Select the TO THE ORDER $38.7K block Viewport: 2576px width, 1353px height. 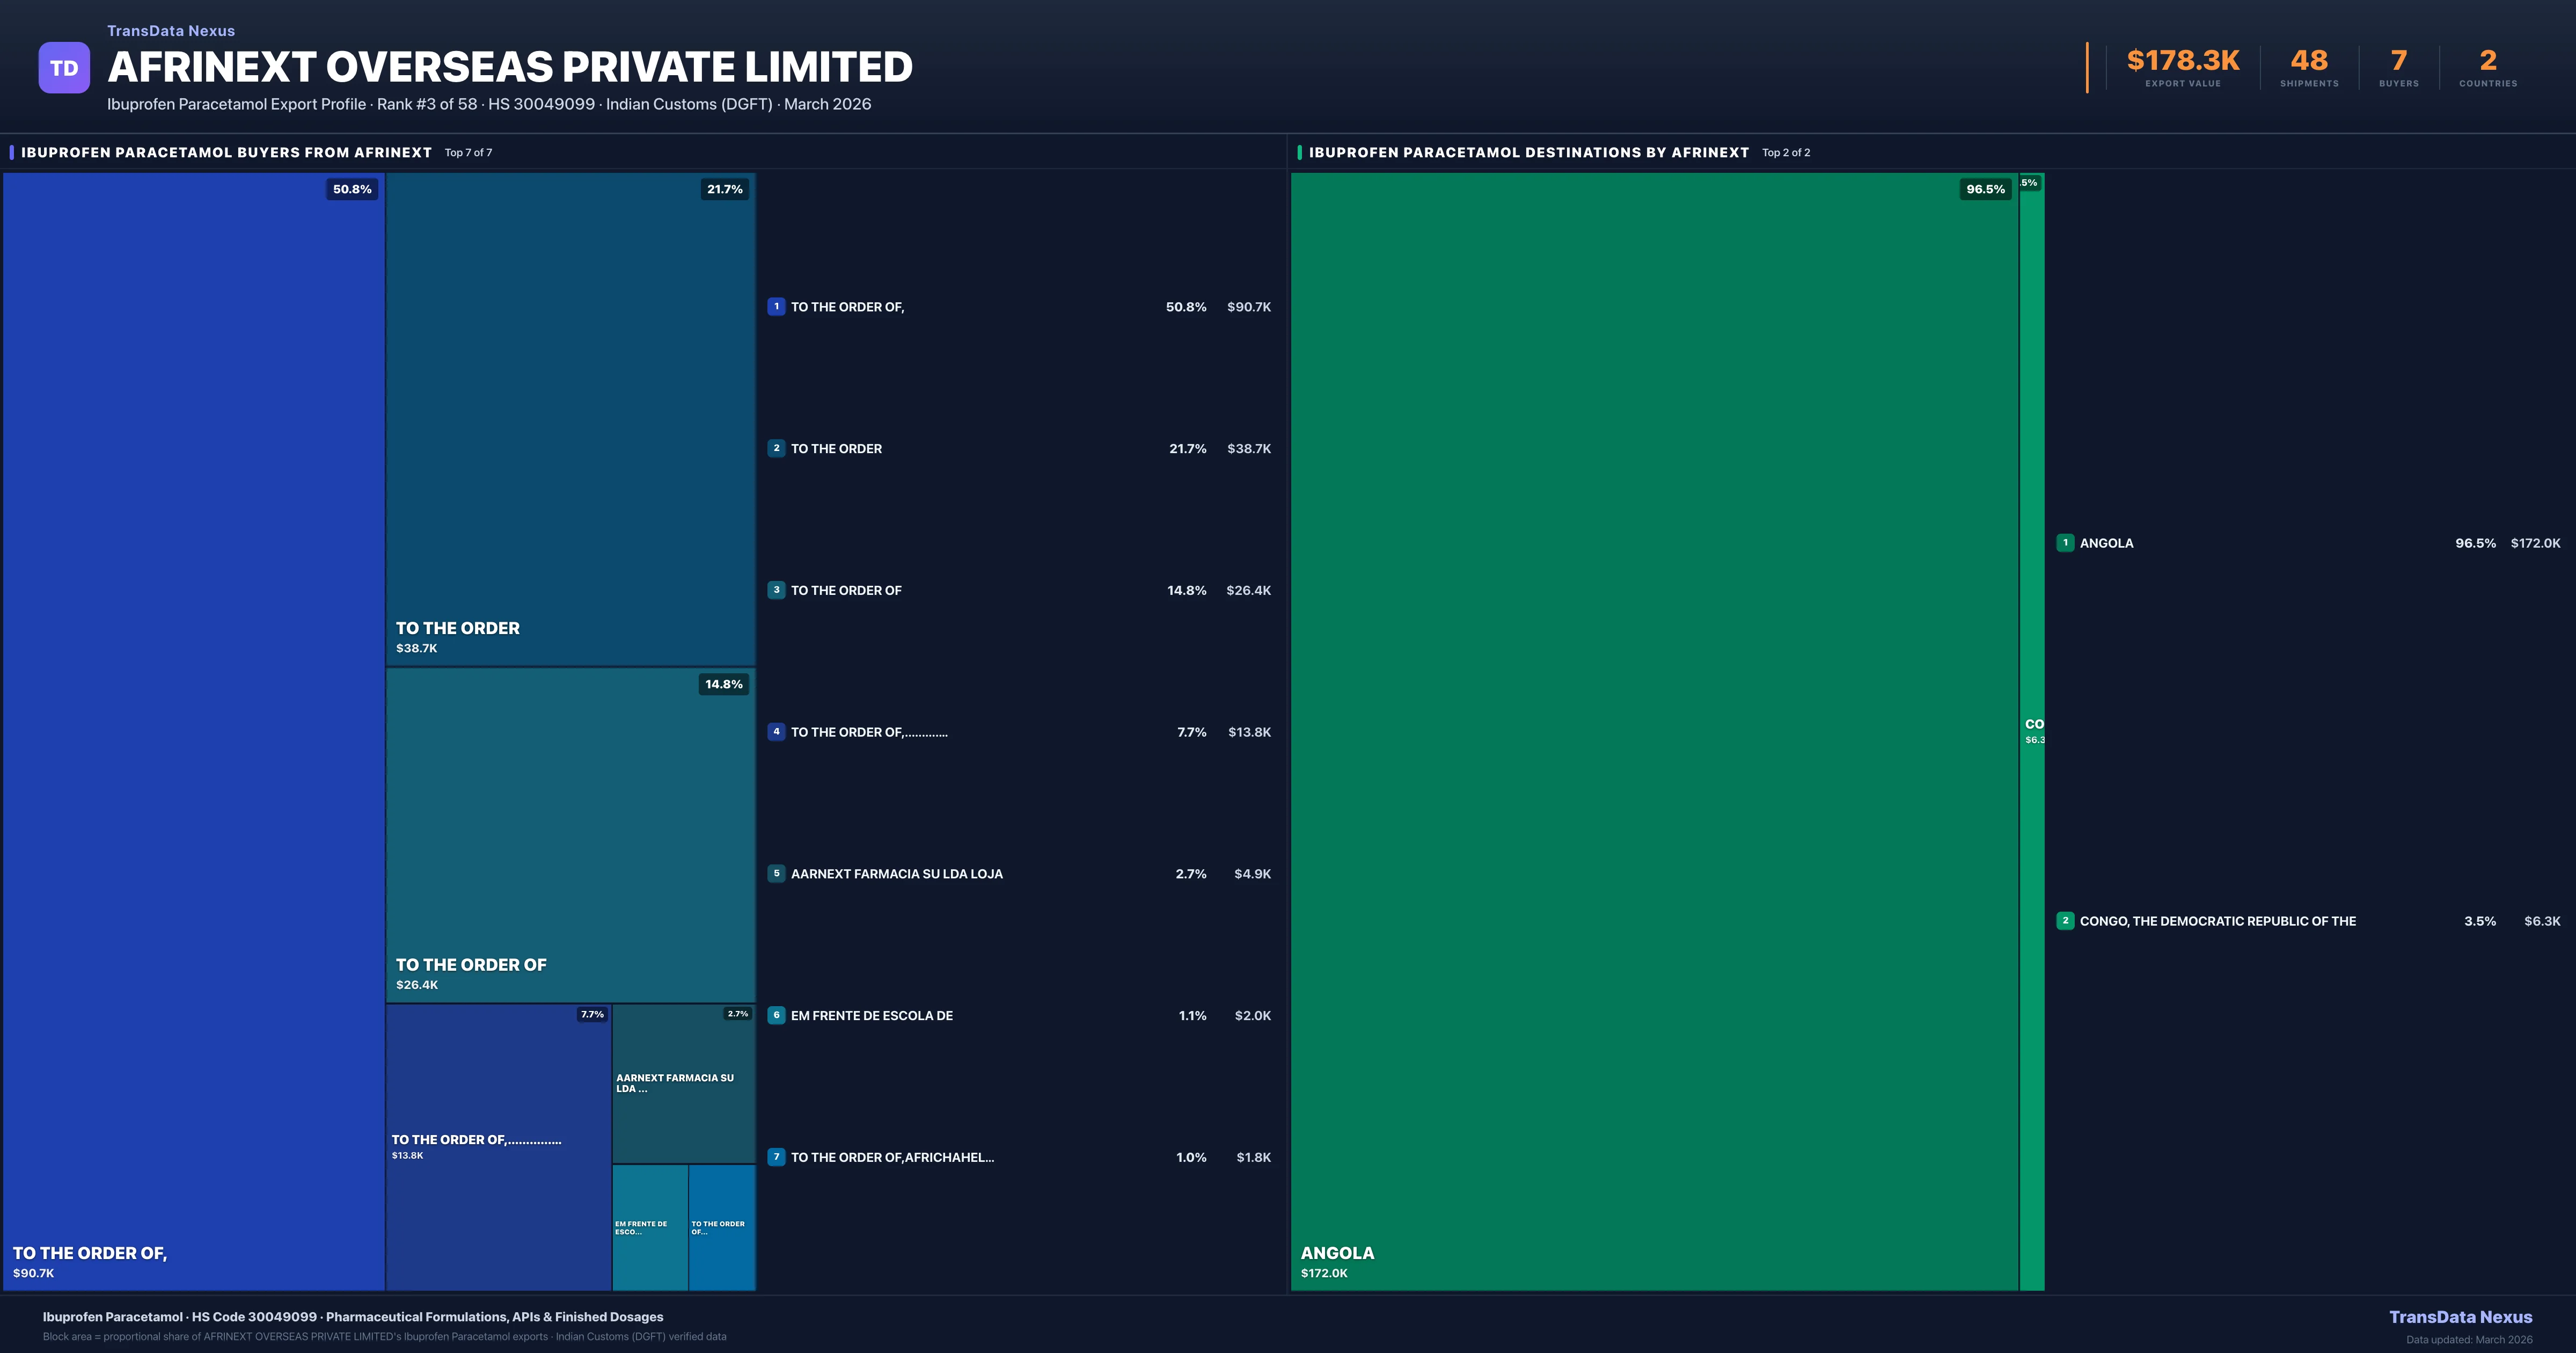[570, 418]
